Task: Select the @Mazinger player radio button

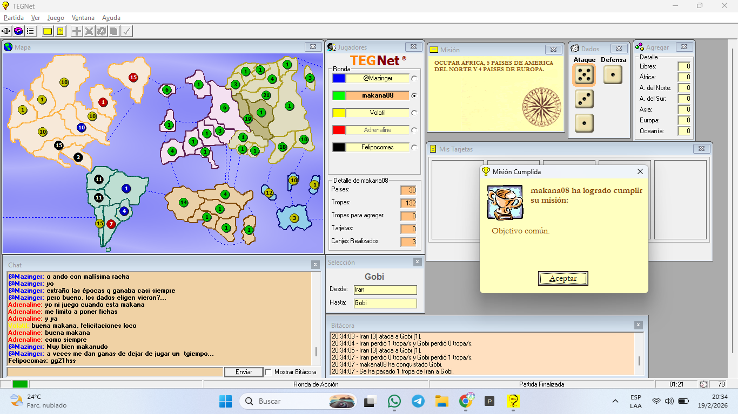Action: tap(414, 79)
